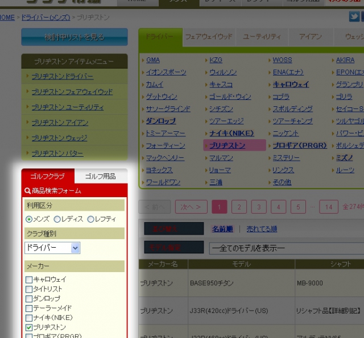Screen dimensions: 364x338
Task: Open the キャロウェイ maker list link
Action: pyautogui.click(x=291, y=85)
